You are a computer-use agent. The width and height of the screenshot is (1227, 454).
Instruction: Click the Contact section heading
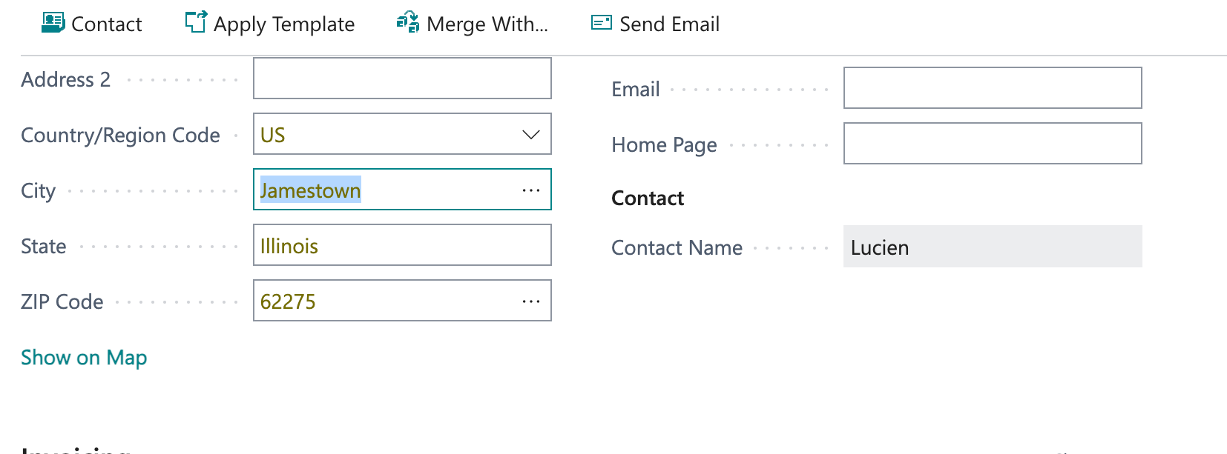click(647, 198)
